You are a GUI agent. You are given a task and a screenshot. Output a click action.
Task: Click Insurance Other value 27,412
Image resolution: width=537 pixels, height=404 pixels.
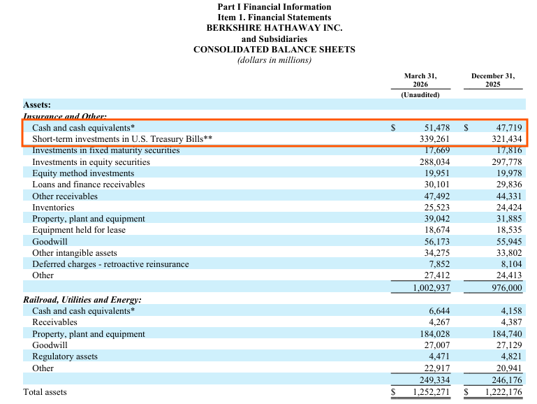437,275
